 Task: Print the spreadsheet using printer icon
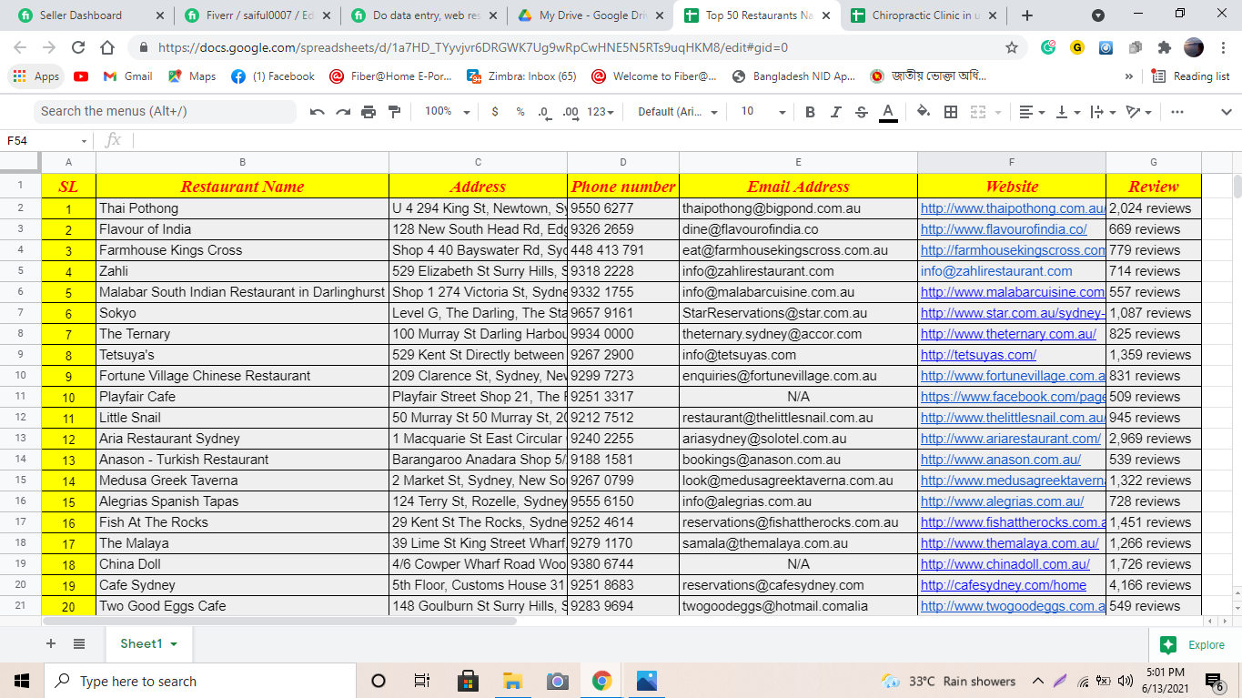click(x=369, y=112)
